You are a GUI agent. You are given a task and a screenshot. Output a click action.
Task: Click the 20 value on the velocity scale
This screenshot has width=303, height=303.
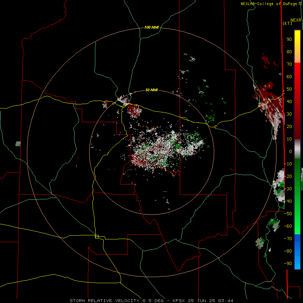[289, 127]
